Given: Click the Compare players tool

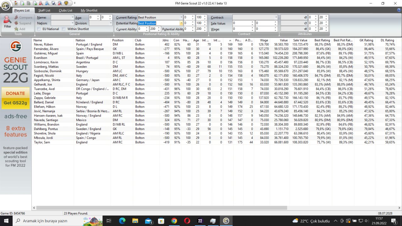Looking at the screenshot, I should point(23,18).
